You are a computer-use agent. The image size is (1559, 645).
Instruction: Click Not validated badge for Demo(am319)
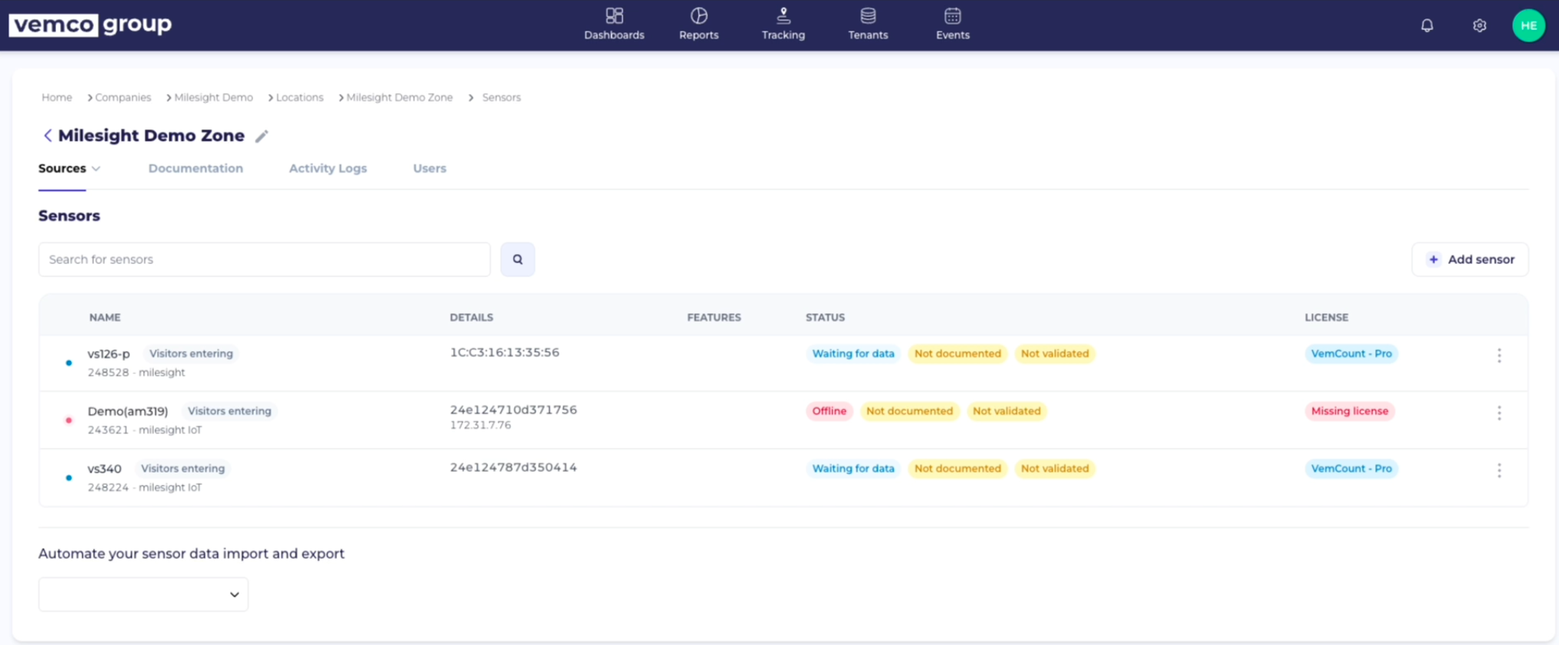coord(1007,411)
